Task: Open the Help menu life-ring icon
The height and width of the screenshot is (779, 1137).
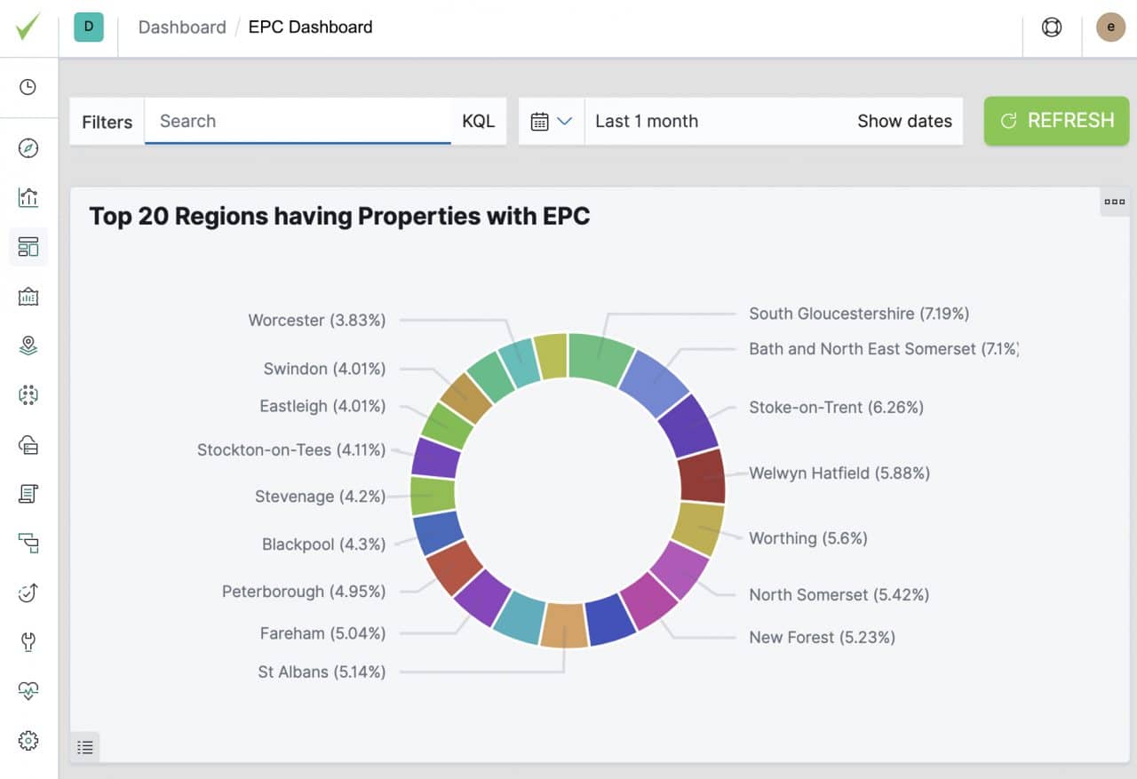Action: click(1052, 27)
